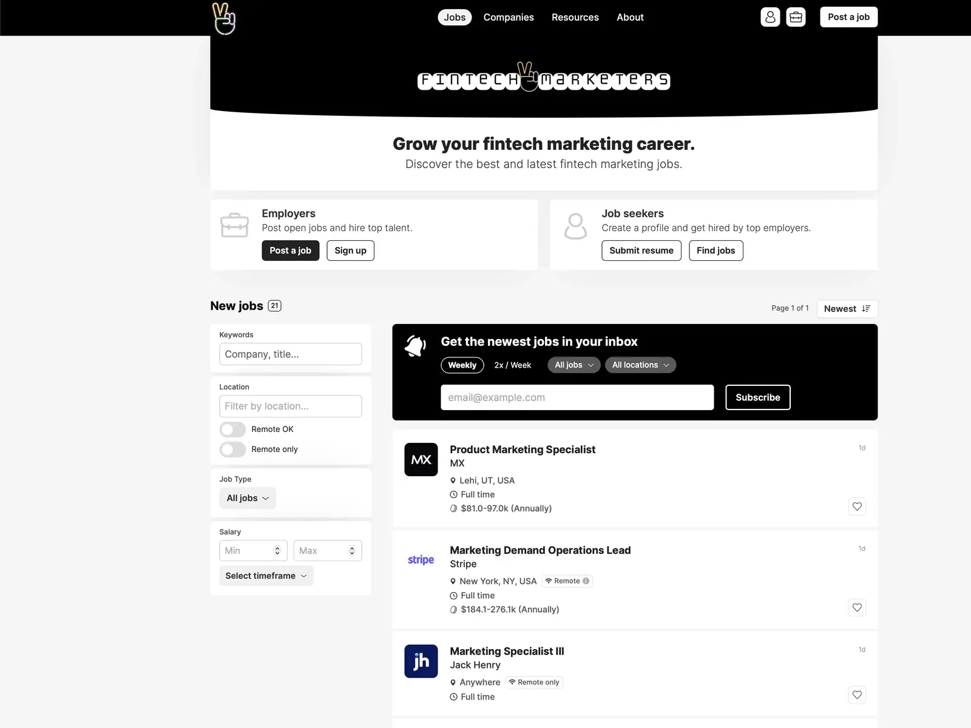The width and height of the screenshot is (971, 728).
Task: Click the Submit resume button
Action: coord(641,251)
